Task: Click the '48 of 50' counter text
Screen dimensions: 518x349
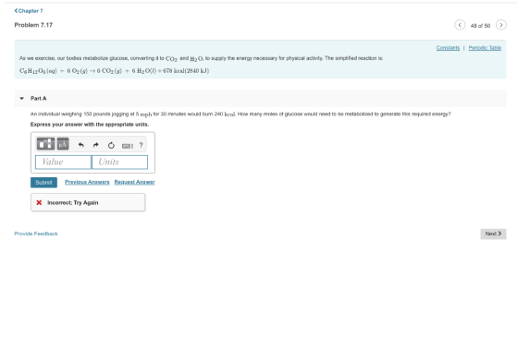Action: [480, 26]
